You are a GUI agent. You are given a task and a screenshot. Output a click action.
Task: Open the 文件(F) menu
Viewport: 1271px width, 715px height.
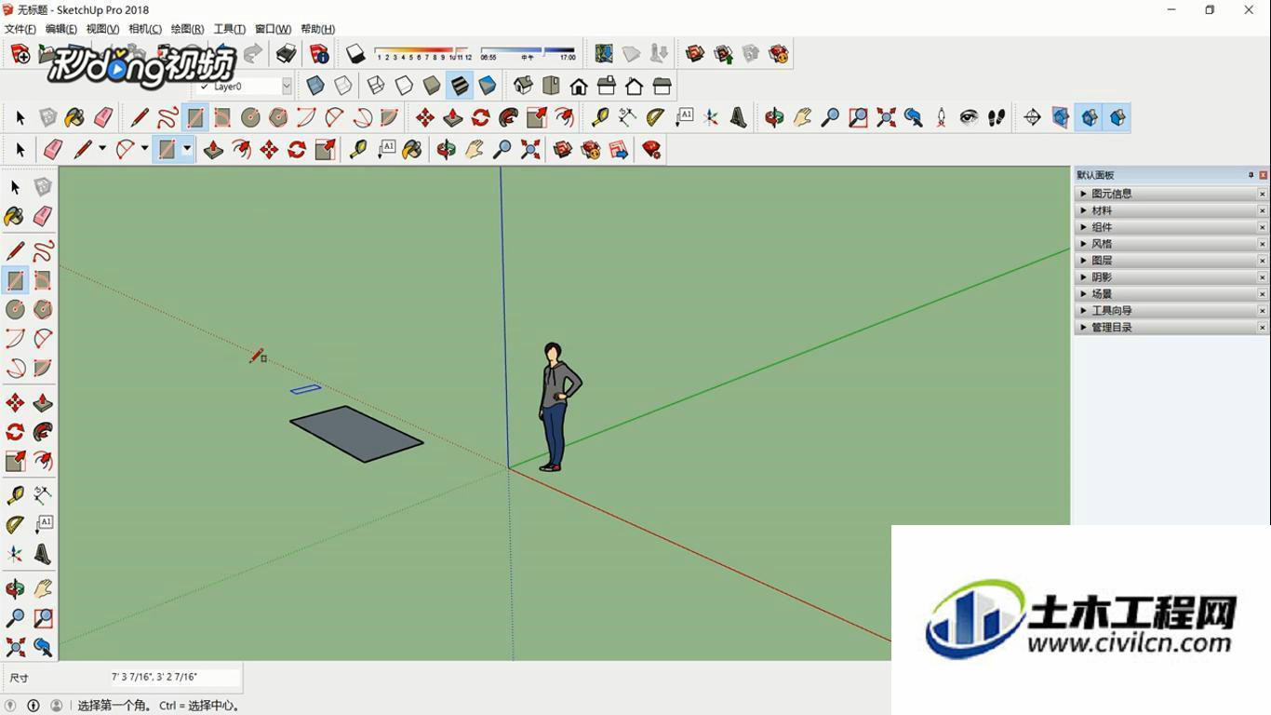(x=20, y=29)
